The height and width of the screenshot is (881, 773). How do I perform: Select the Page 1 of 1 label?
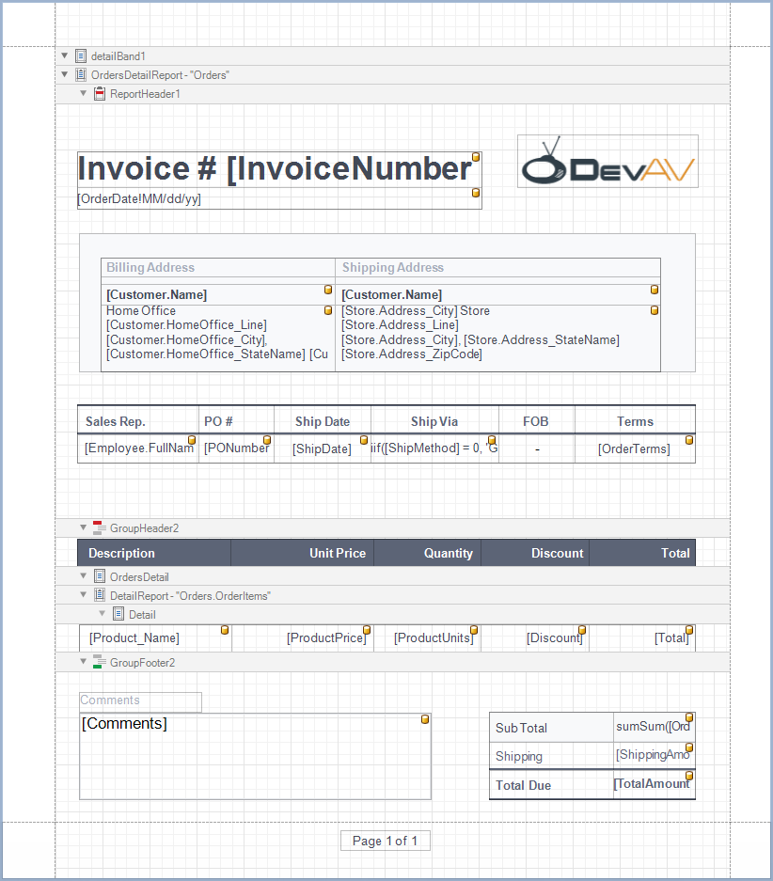tap(385, 841)
